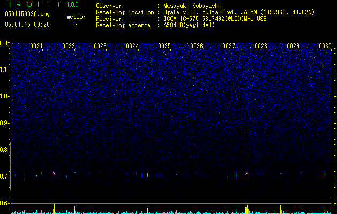Click the date stamp 05.01.15 00:20

[x=27, y=25]
